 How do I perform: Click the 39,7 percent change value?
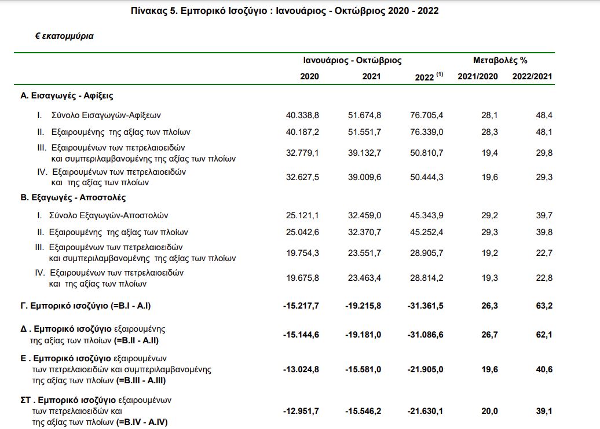544,215
